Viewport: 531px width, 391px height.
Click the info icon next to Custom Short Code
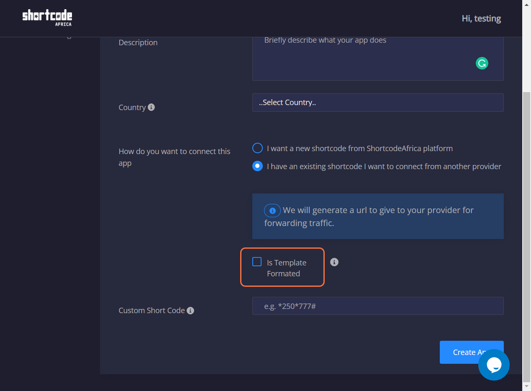coord(190,311)
